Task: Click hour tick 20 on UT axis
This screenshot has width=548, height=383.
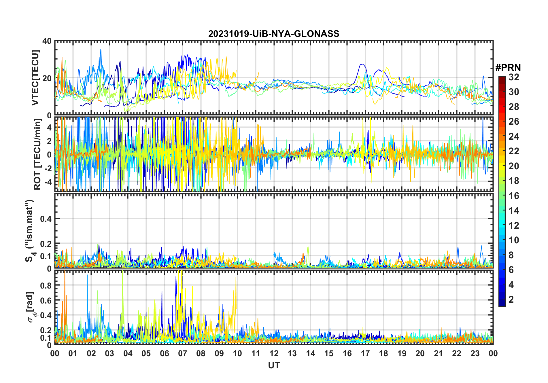Action: coord(420,353)
